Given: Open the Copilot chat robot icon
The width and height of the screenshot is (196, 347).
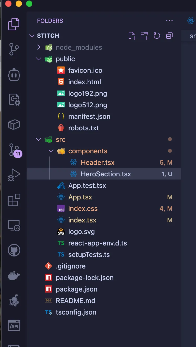Looking at the screenshot, I should coord(14,75).
